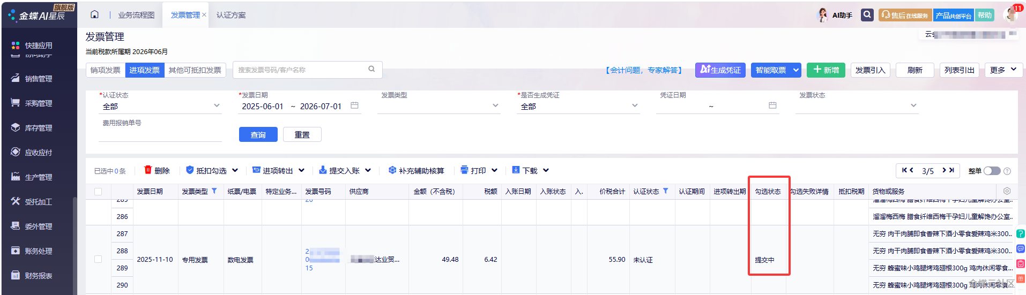Expand the 认证状态 dropdown
Screen dimensions: 1026x295
[217, 105]
